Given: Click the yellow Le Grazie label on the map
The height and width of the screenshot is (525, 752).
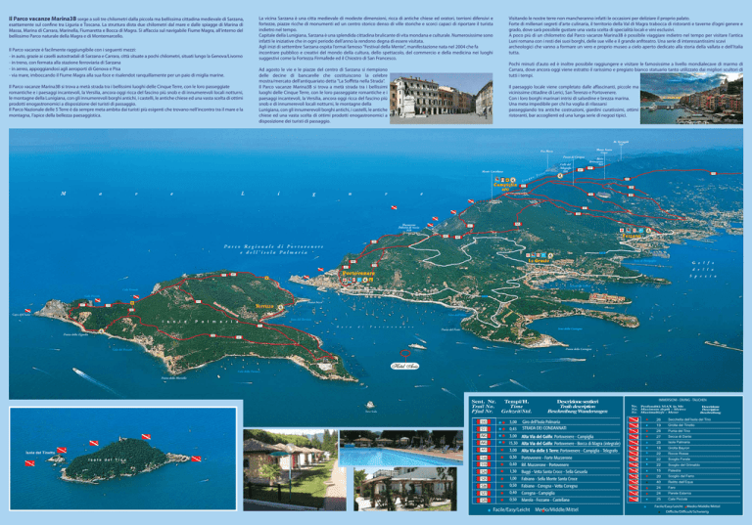Looking at the screenshot, I should click(539, 261).
